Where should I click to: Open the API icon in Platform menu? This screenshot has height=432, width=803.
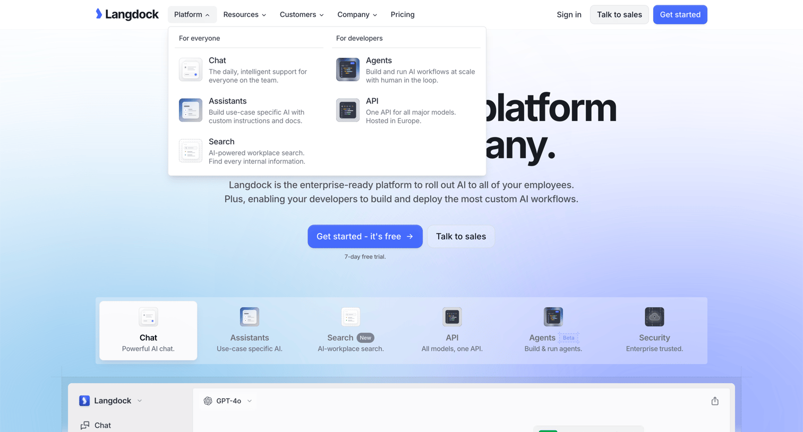348,110
